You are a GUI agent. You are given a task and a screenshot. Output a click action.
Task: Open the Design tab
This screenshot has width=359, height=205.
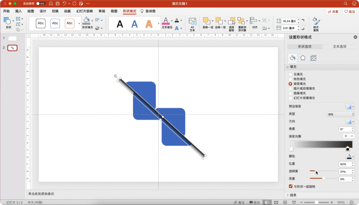[43, 11]
